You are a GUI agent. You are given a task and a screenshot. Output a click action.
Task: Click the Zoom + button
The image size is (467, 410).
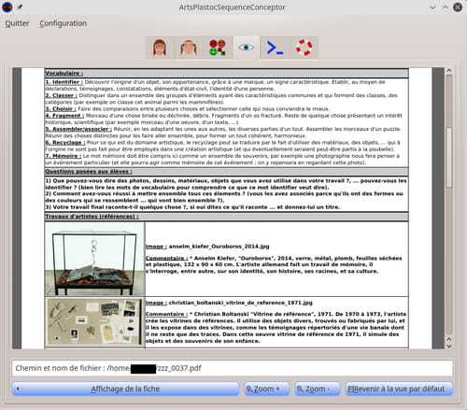point(267,389)
